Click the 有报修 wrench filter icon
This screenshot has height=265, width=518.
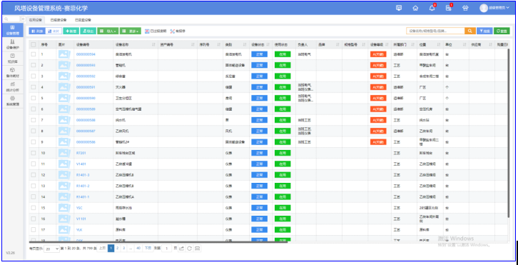(172, 31)
